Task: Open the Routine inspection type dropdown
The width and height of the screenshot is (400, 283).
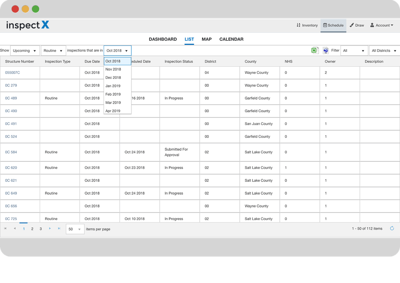Action: 53,50
